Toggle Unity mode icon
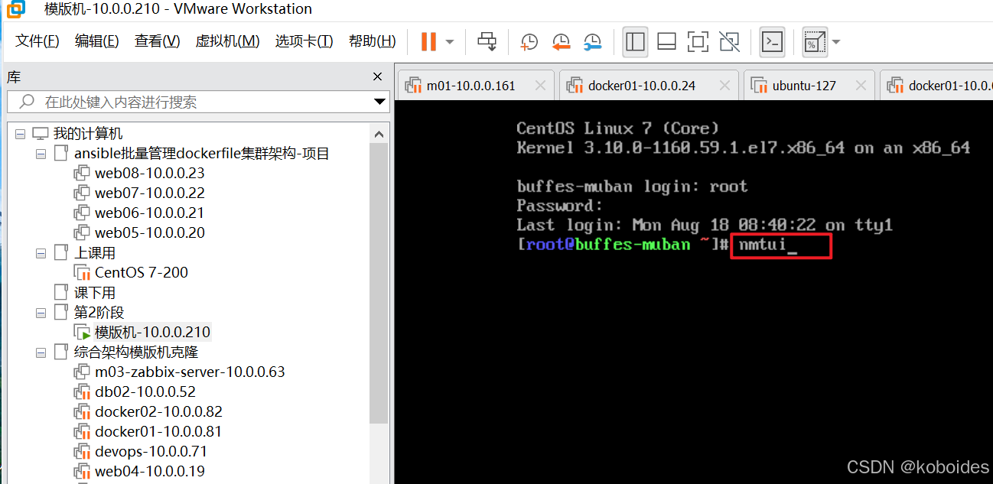Screen dimensions: 993x484 [x=730, y=41]
